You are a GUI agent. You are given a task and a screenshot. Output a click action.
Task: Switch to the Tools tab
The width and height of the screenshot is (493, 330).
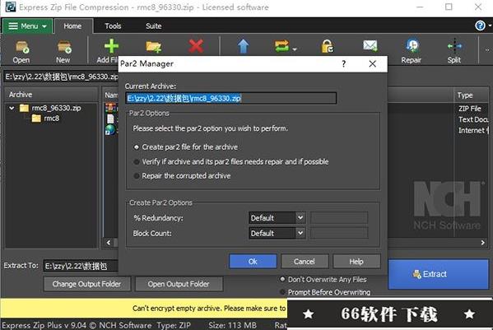click(113, 26)
